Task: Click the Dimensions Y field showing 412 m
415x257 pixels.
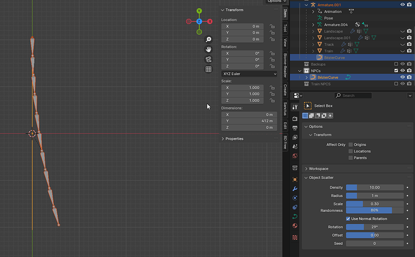Action: coord(249,121)
